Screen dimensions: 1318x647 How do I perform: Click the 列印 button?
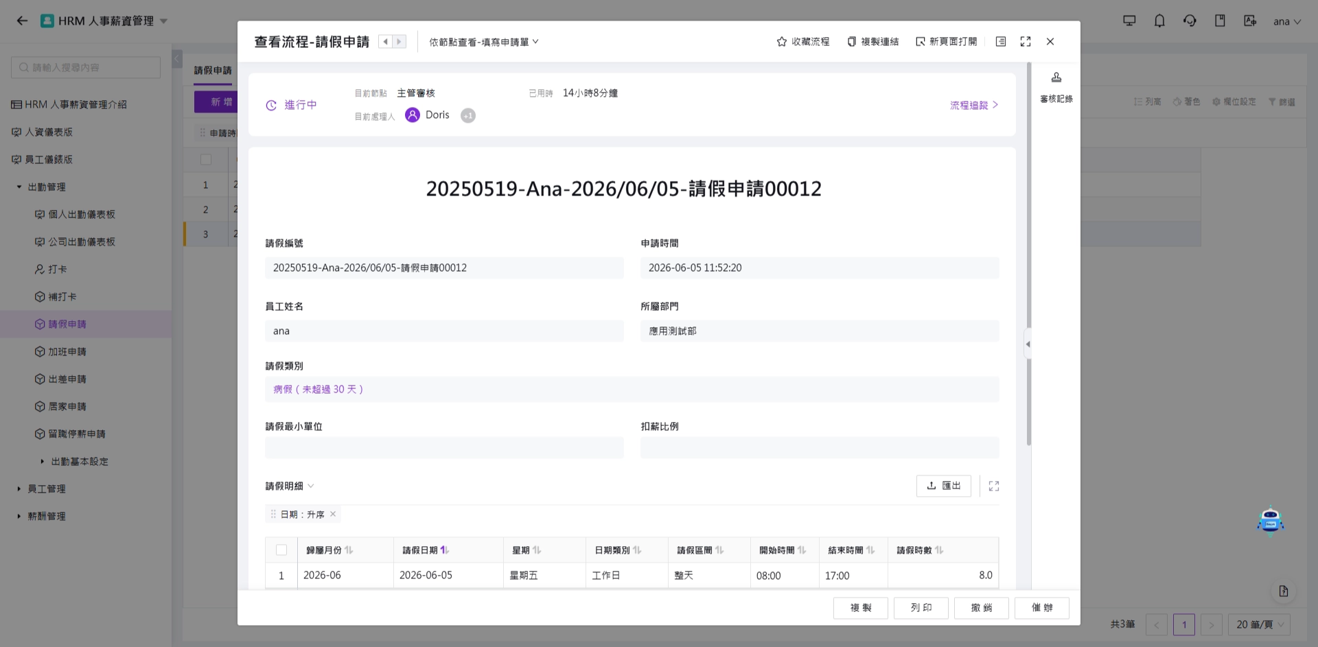(x=921, y=608)
